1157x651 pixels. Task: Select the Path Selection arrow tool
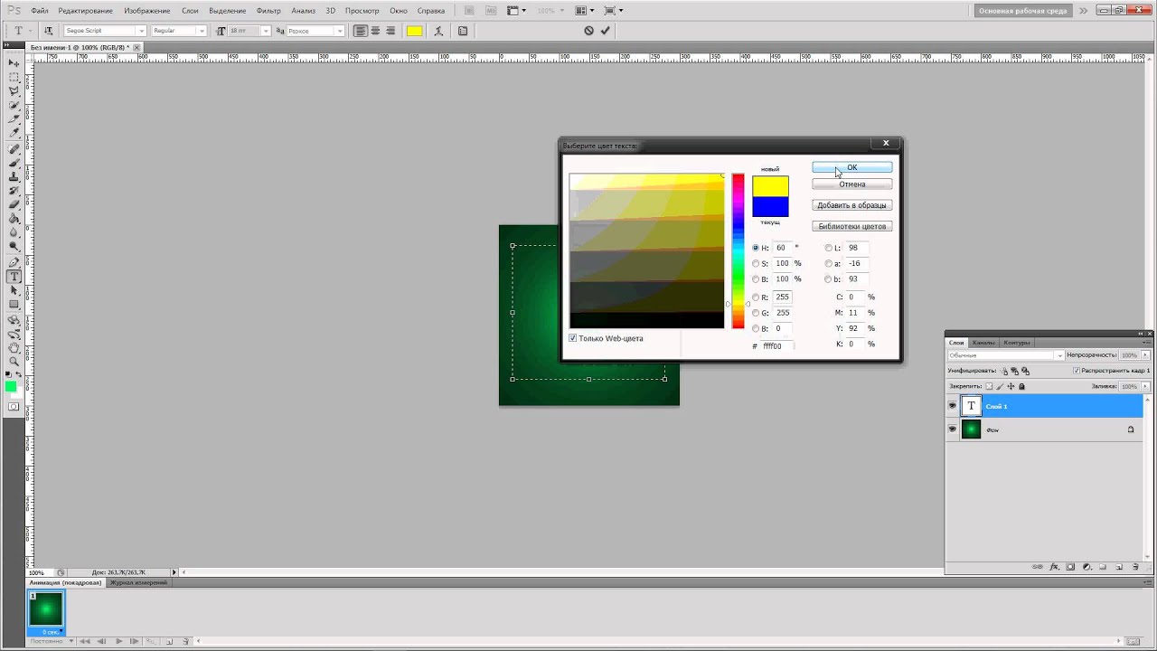coord(14,290)
